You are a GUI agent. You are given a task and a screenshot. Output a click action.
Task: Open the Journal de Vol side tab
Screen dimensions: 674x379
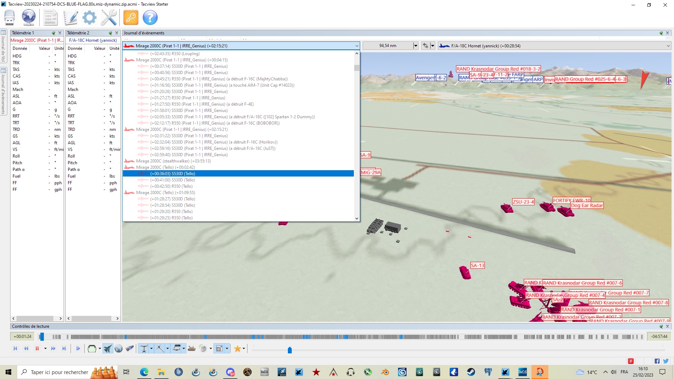[3, 46]
